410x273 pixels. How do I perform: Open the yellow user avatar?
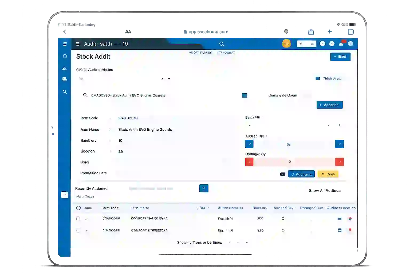point(286,43)
